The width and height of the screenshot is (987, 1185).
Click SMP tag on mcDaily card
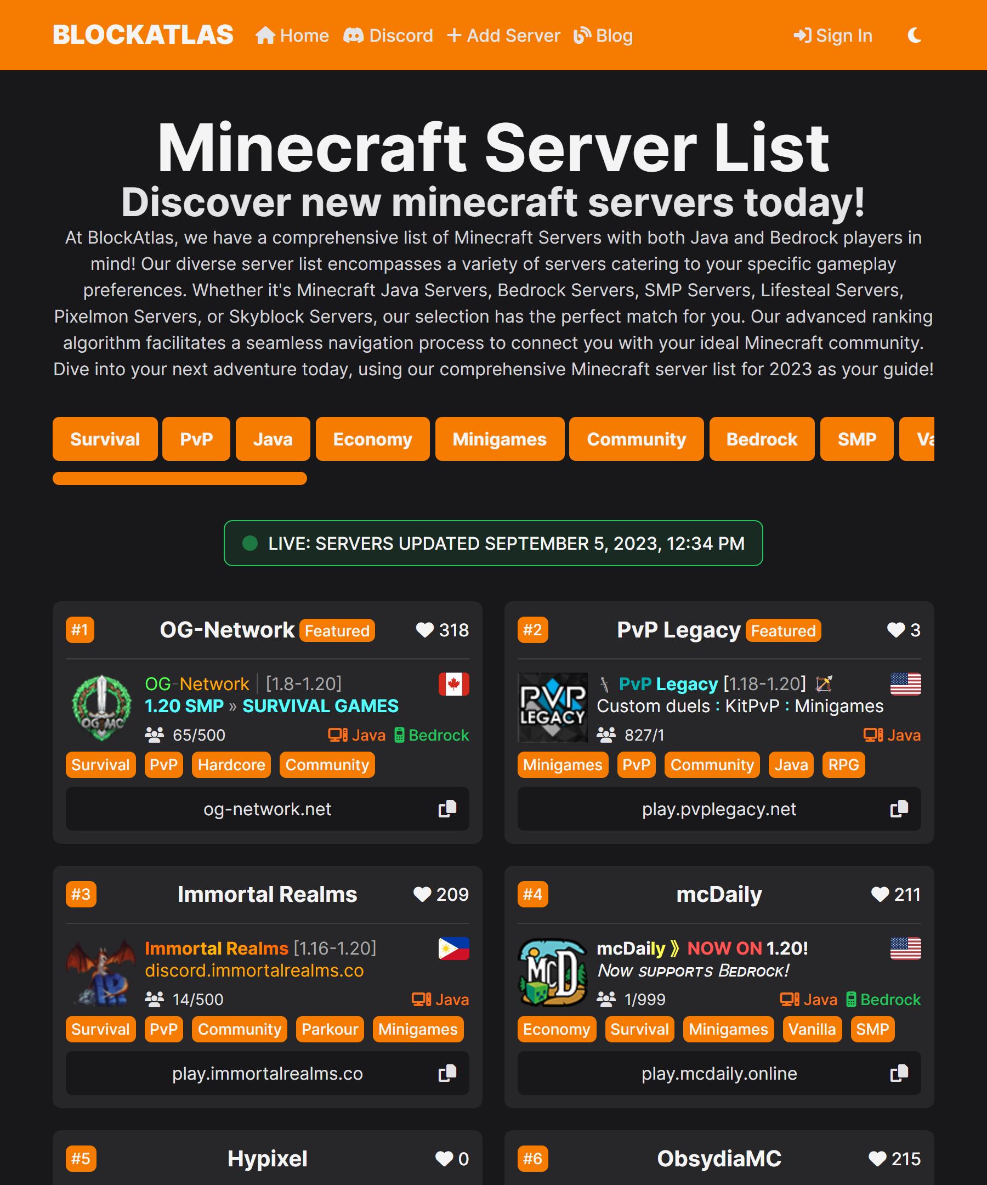(872, 1029)
